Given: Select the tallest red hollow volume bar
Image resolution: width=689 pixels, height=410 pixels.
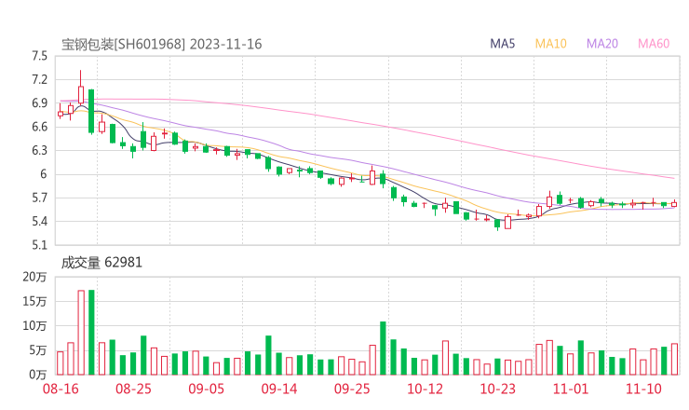Looking at the screenshot, I should click(81, 333).
